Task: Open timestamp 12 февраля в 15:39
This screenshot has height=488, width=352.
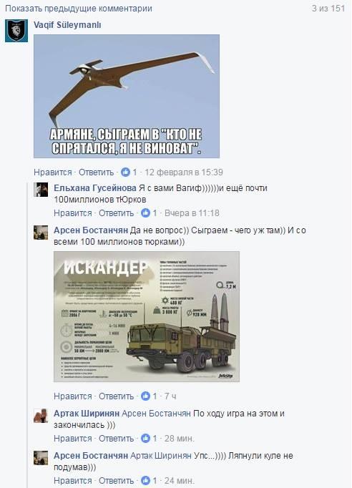Action: click(x=184, y=172)
